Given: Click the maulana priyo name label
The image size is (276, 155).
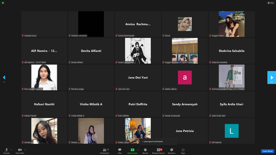Looking at the screenshot, I should coord(30,36).
